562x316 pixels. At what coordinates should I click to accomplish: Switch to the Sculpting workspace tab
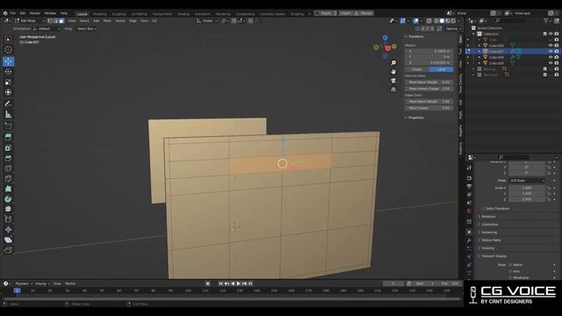tap(119, 14)
